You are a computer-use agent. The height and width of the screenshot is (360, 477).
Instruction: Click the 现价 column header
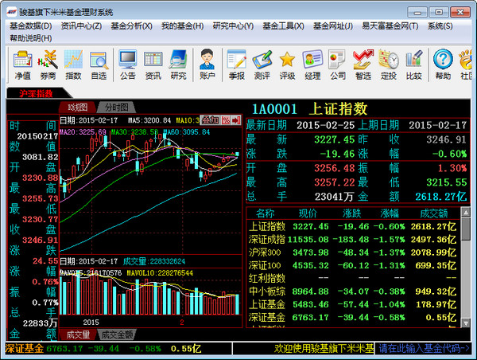coord(308,213)
